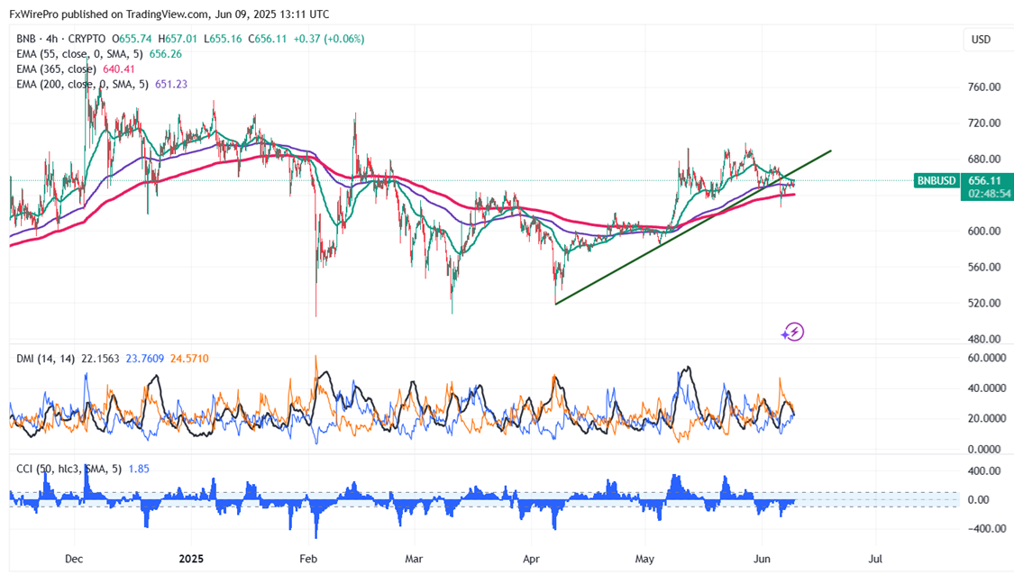The image size is (1014, 575).
Task: Click the countdown timer 02:48:54
Action: 989,194
